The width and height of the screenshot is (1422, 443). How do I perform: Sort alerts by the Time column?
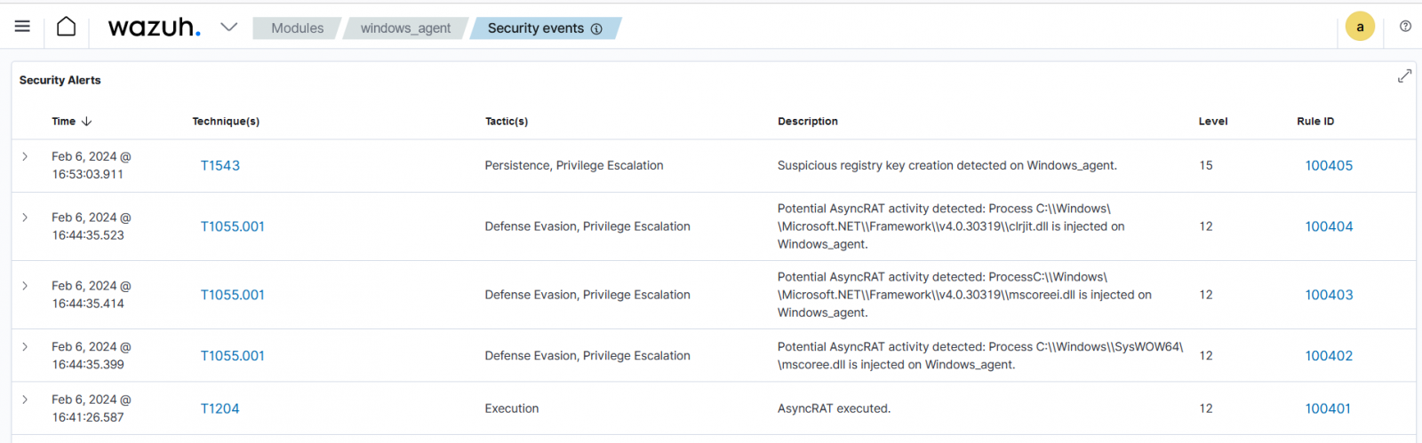(x=63, y=122)
